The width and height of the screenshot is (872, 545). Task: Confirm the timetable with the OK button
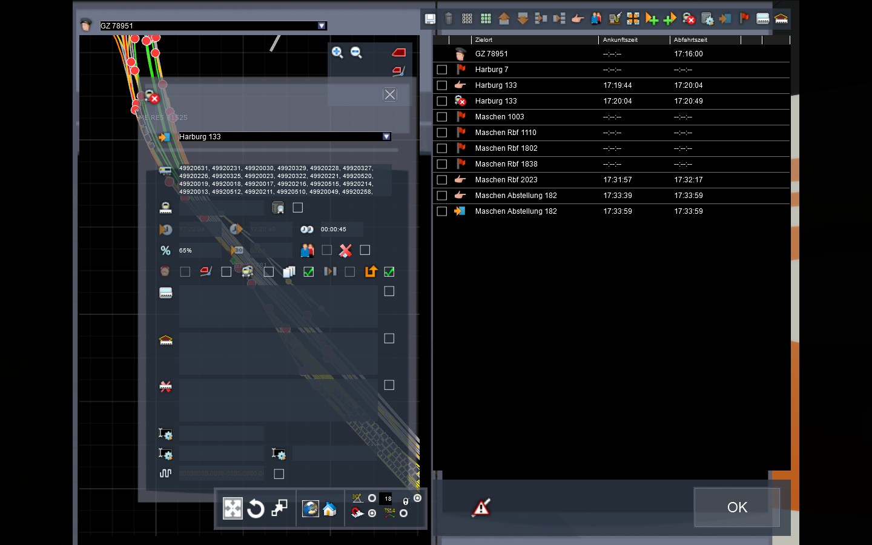pyautogui.click(x=737, y=507)
